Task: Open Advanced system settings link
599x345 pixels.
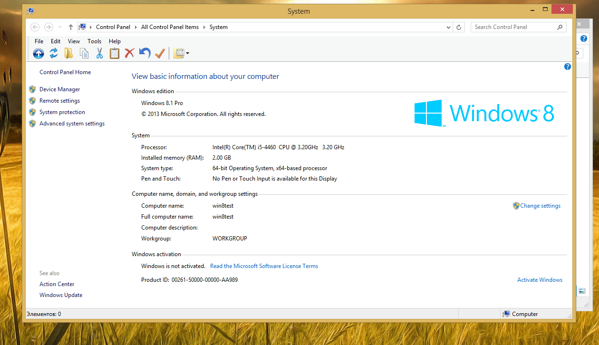Action: [72, 124]
